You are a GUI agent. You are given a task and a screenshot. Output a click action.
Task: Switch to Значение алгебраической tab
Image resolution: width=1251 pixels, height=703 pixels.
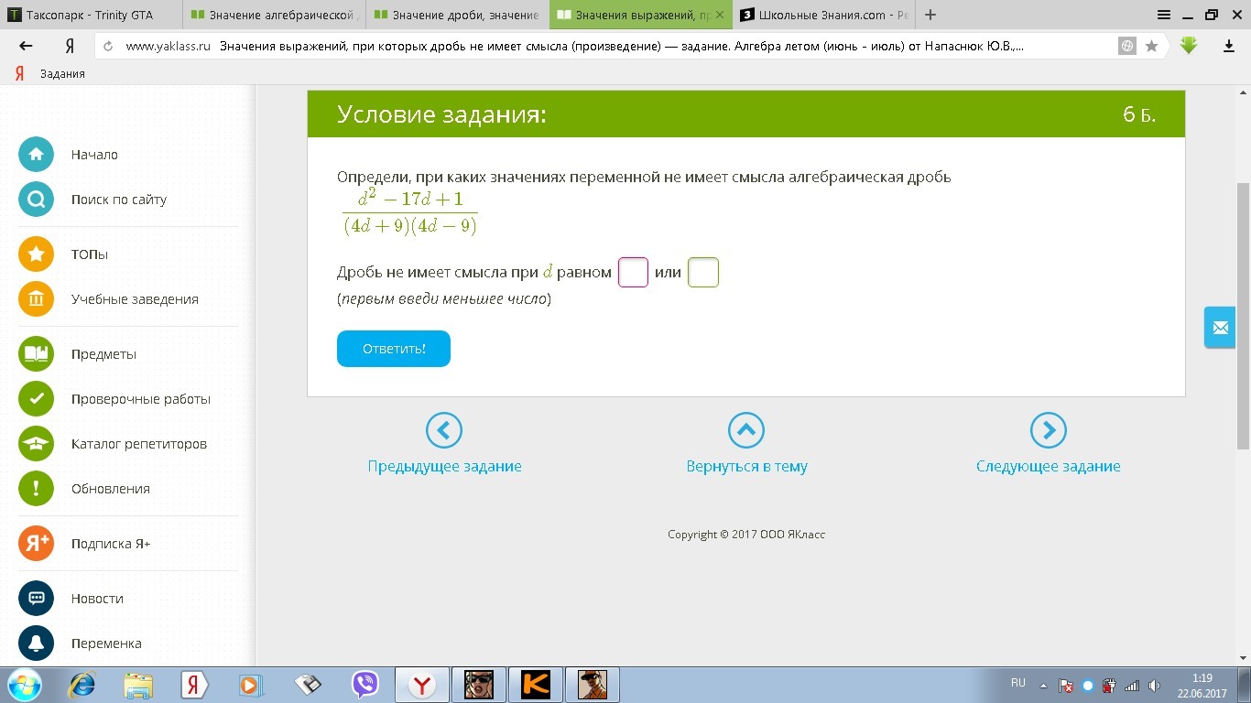[x=275, y=15]
